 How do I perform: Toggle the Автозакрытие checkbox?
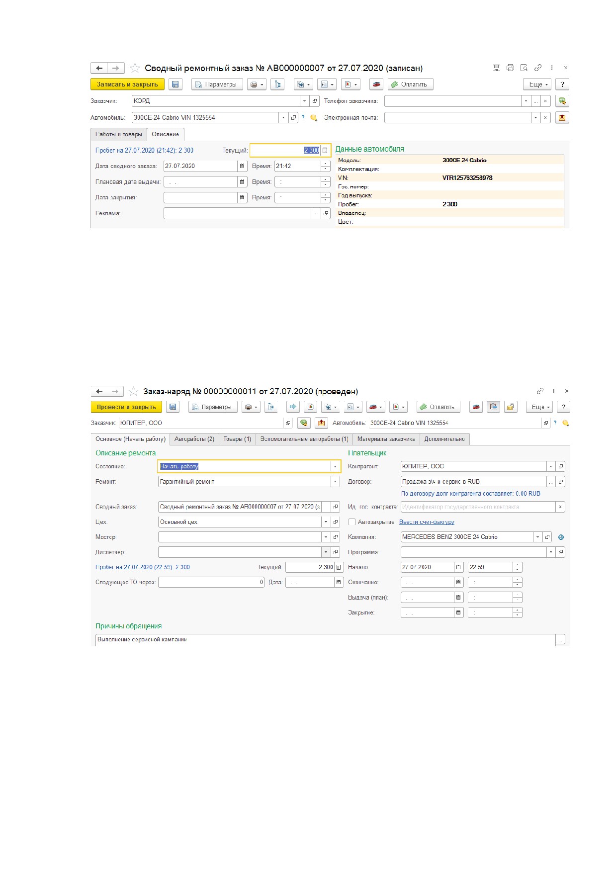tap(352, 522)
